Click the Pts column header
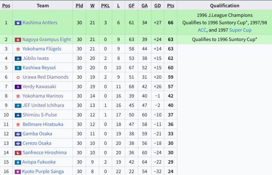 pyautogui.click(x=170, y=6)
